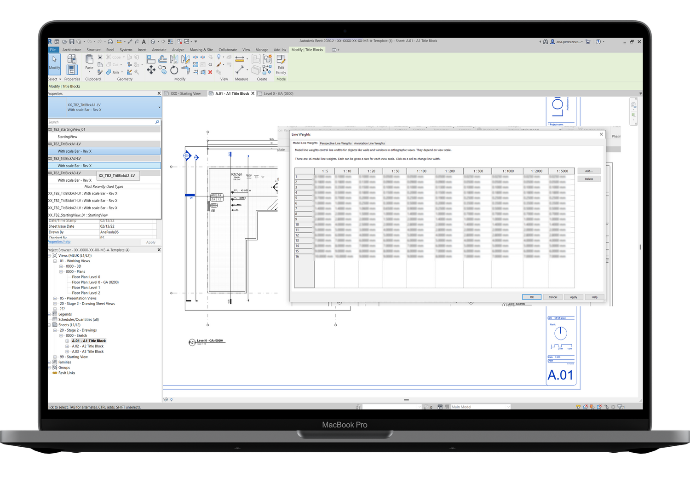Viewport: 690px width, 484px height.
Task: Open the Annotate ribbon tab
Action: coord(159,50)
